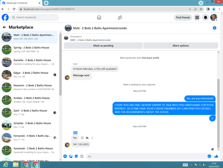Bookmark this page with the star
Image resolution: width=223 pixels, height=168 pixels.
(x=201, y=9)
